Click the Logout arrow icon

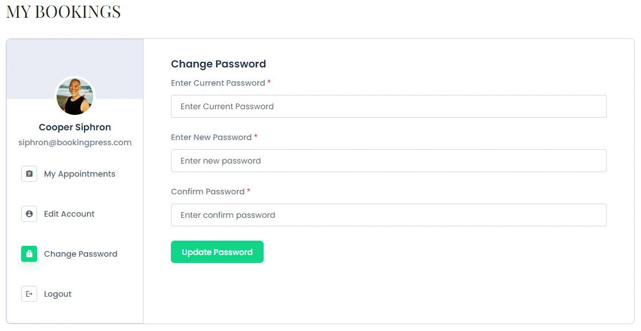29,294
